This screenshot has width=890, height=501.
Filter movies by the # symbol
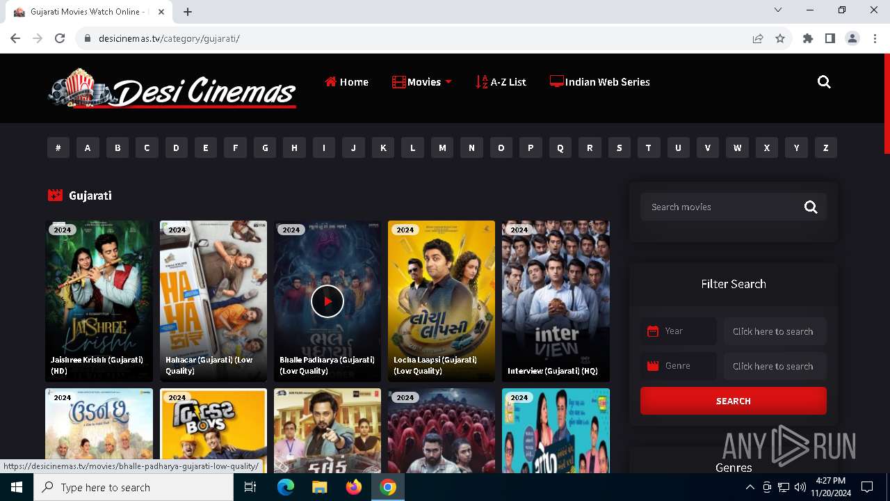58,148
